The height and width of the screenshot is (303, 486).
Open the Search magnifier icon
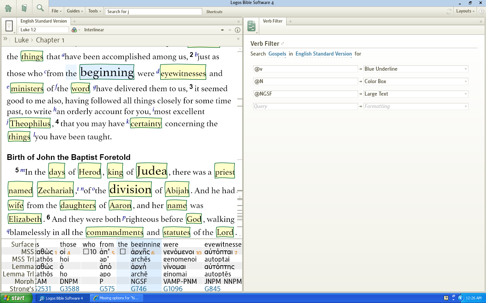[x=40, y=8]
